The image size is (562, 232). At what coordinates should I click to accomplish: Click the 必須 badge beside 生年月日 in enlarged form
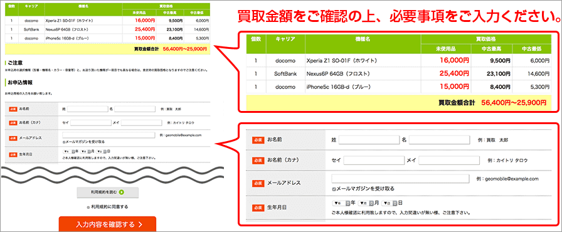coord(258,208)
